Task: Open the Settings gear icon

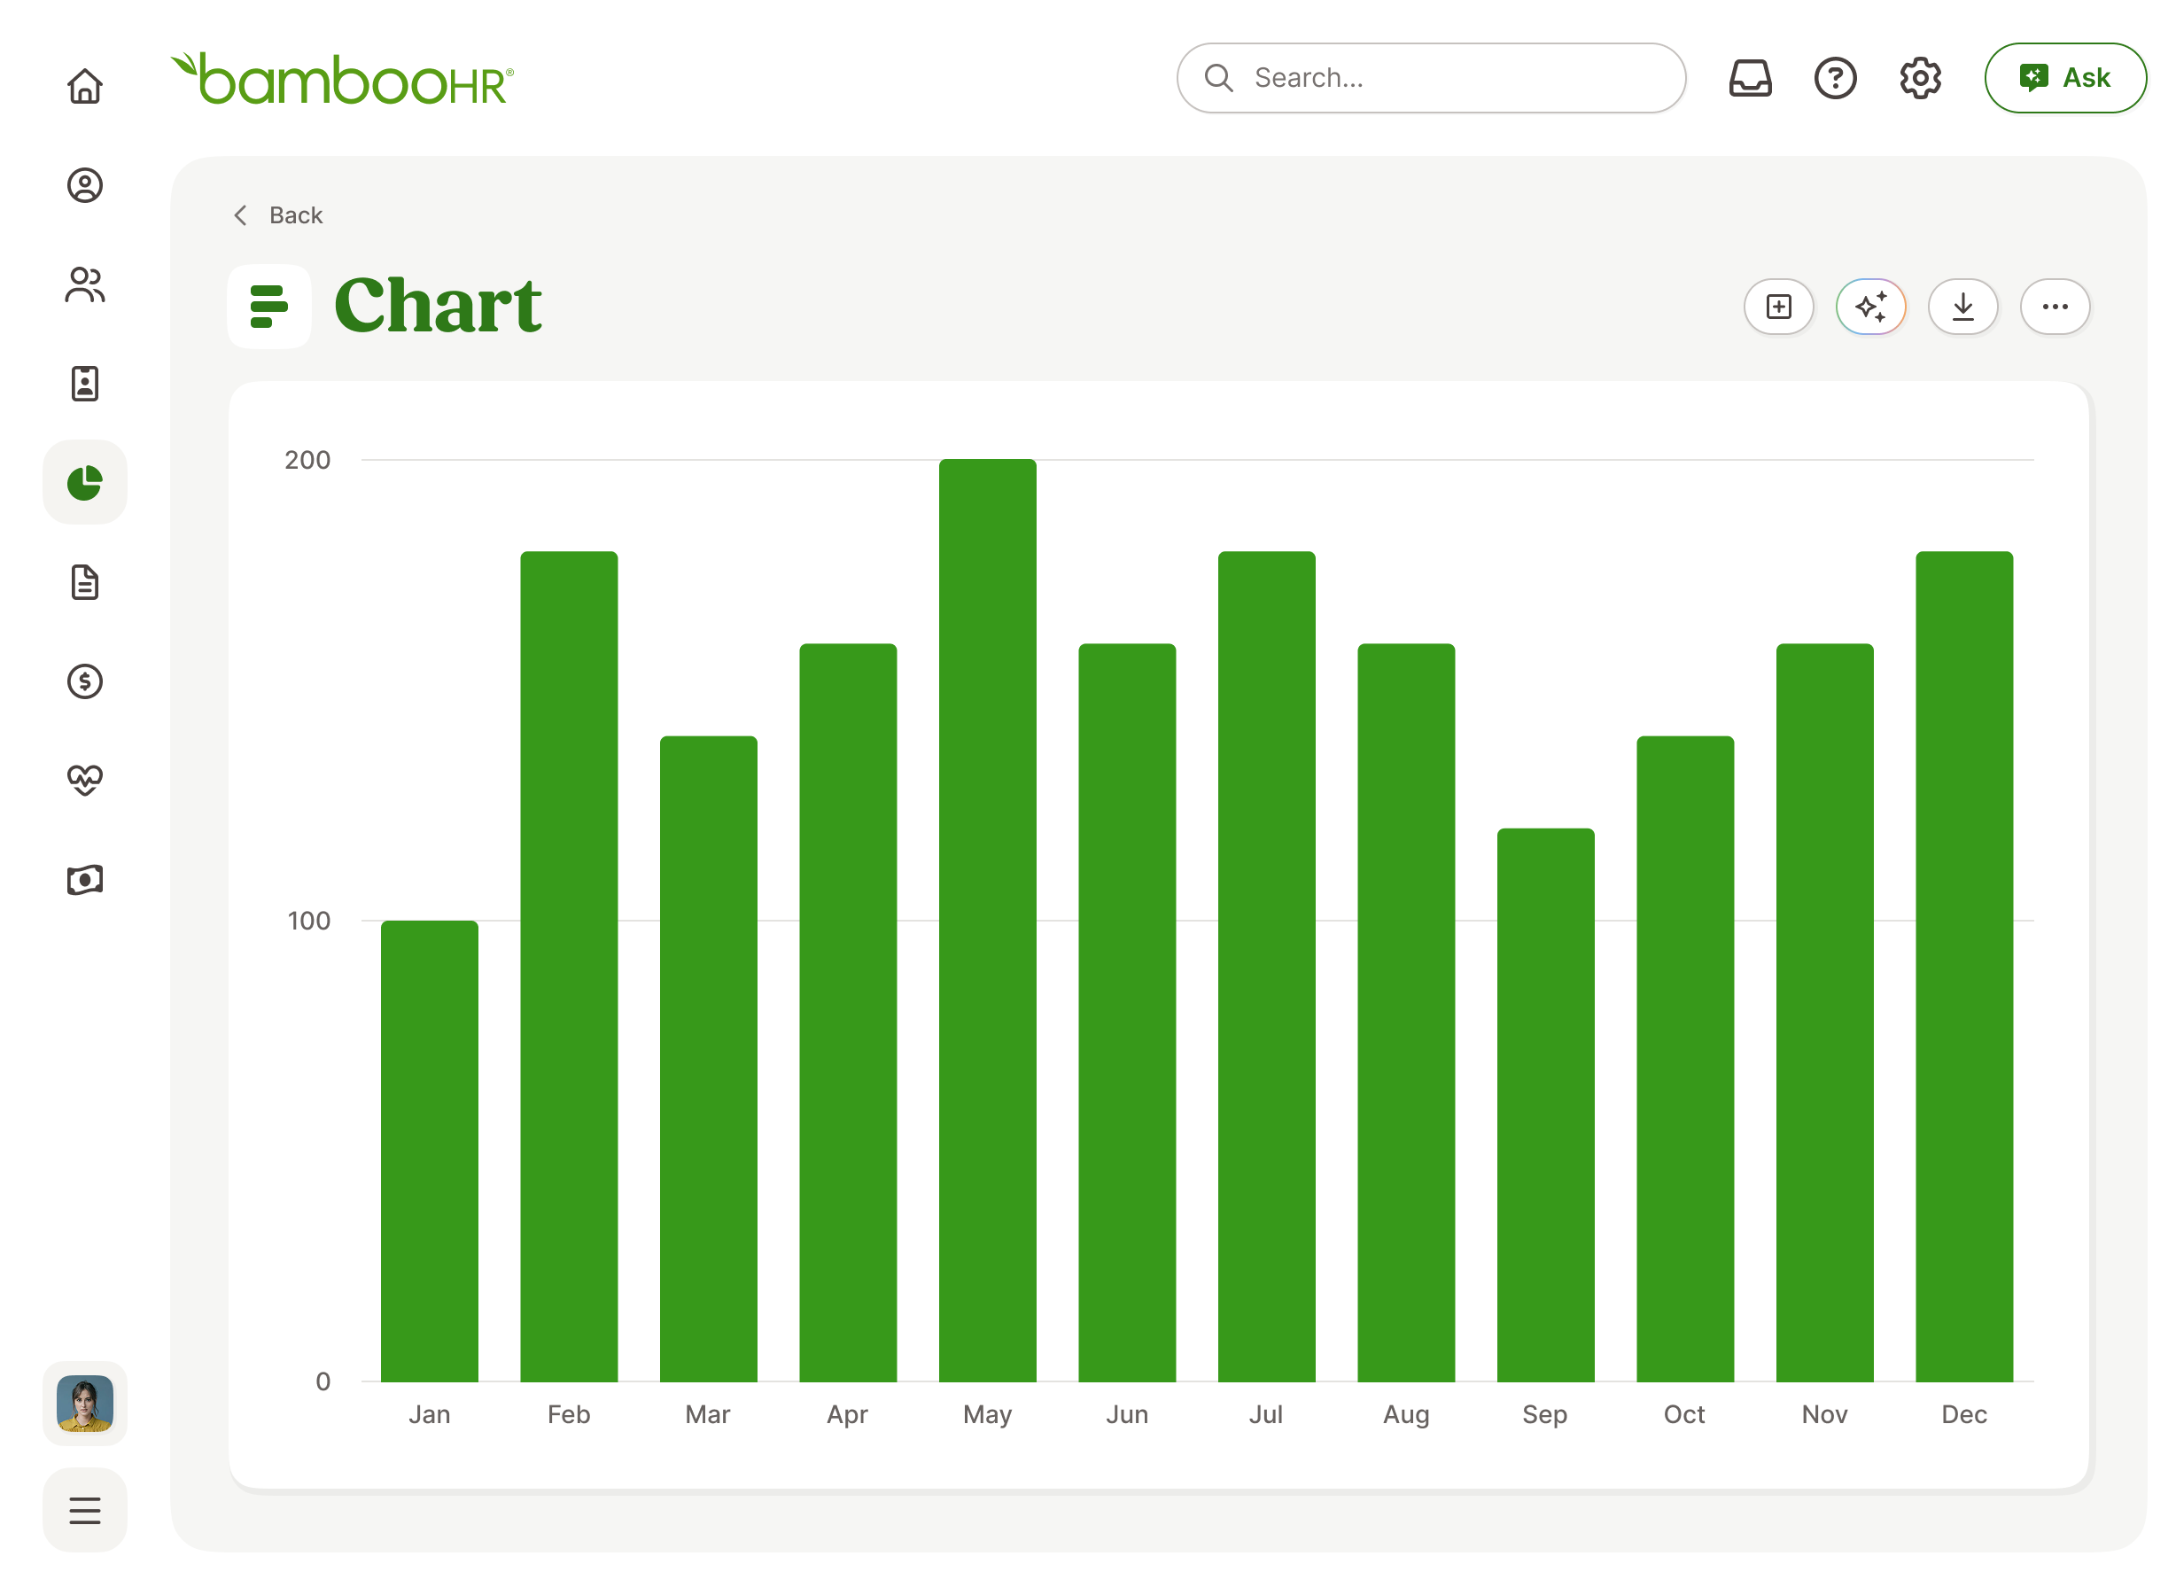Action: click(1920, 78)
